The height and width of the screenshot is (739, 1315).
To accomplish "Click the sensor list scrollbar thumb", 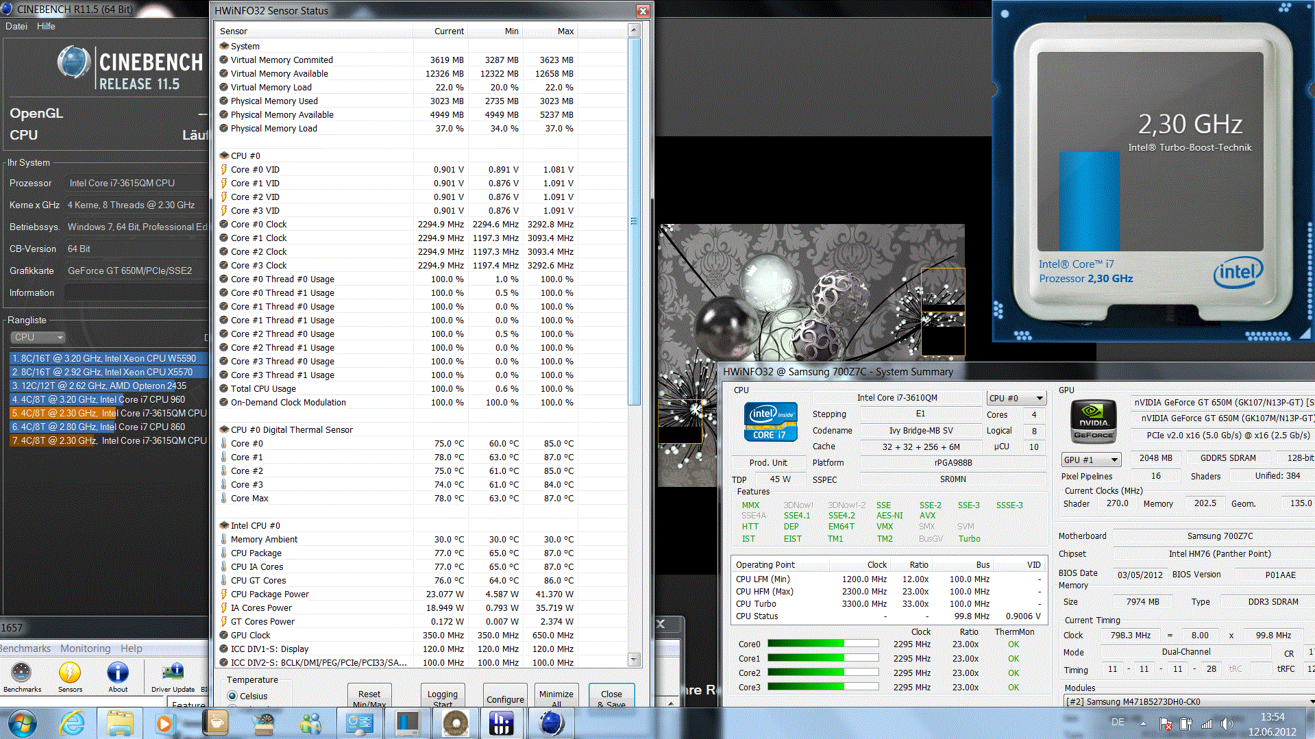I will pos(634,221).
